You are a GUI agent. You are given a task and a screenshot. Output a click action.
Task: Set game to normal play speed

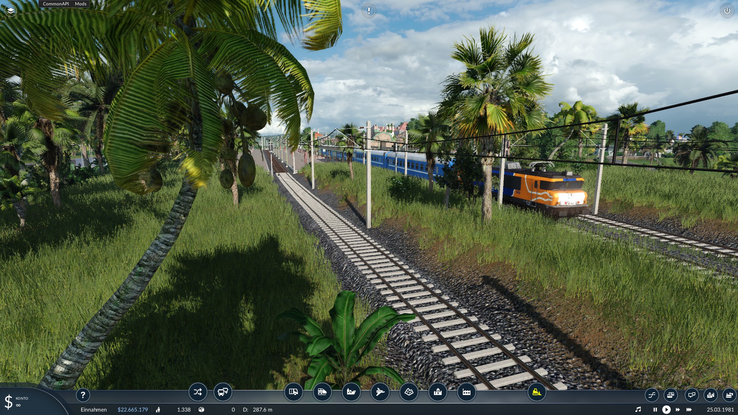click(x=667, y=410)
